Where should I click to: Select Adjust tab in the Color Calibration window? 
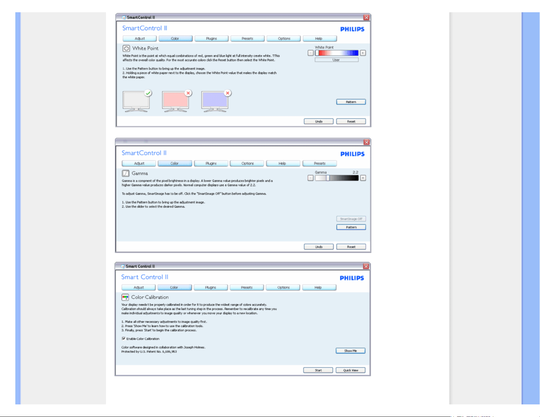pos(139,287)
